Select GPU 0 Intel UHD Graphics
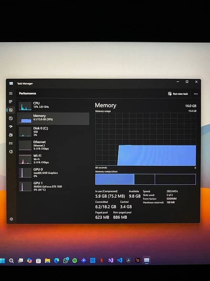Image resolution: width=210 pixels, height=281 pixels. pyautogui.click(x=52, y=172)
